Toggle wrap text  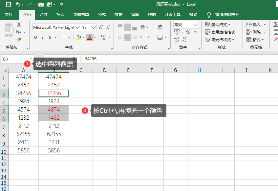[x=160, y=27]
